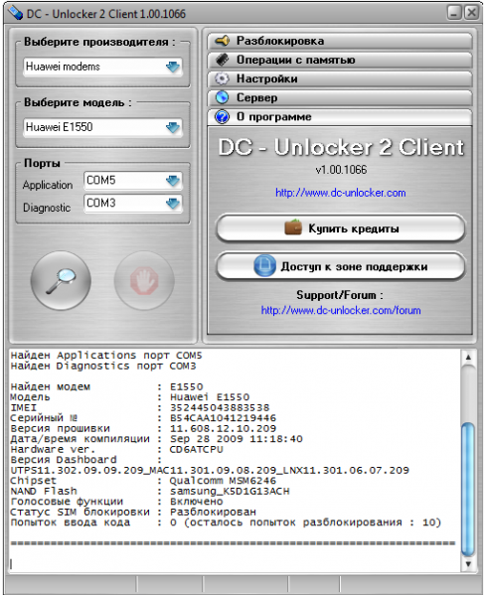Click the gear icon beside Настройки
The height and width of the screenshot is (595, 485).
point(223,78)
